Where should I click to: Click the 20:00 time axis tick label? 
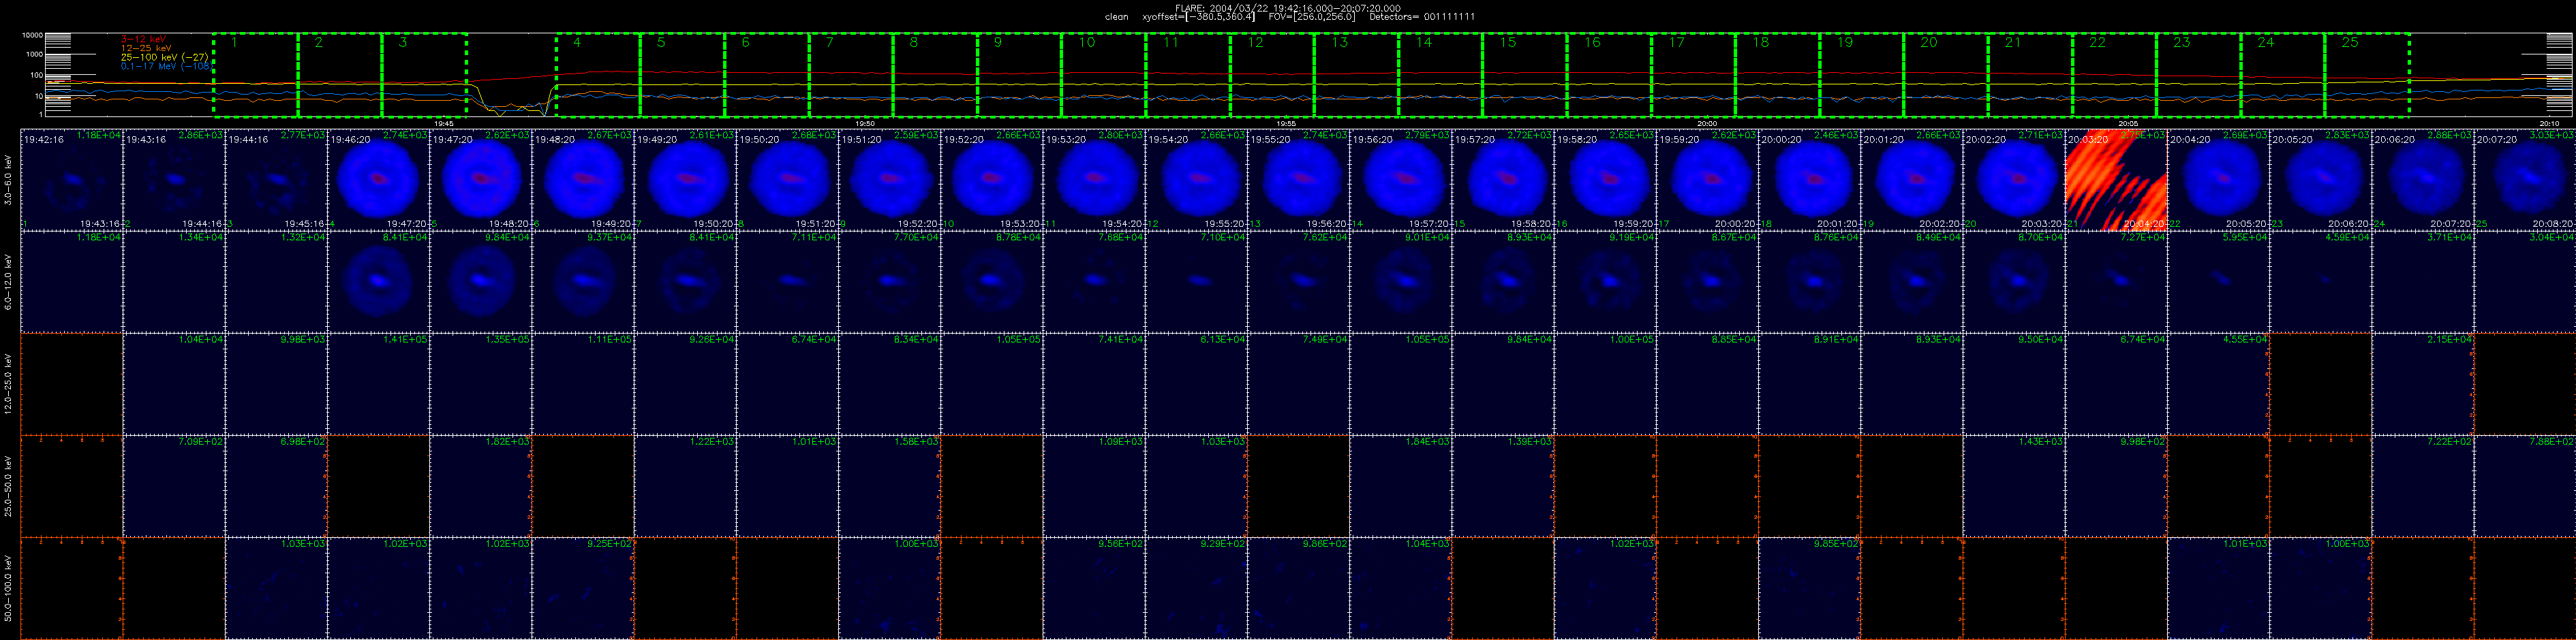pos(1707,123)
